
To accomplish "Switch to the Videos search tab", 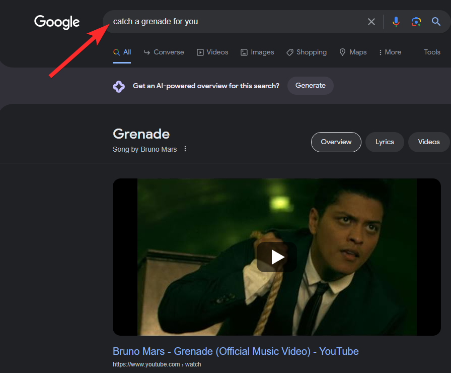I will (x=212, y=52).
